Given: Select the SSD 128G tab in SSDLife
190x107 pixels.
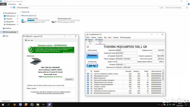Looking at the screenshot, I should click(29, 40).
